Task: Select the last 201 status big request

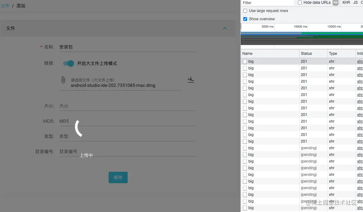Action: click(x=302, y=141)
